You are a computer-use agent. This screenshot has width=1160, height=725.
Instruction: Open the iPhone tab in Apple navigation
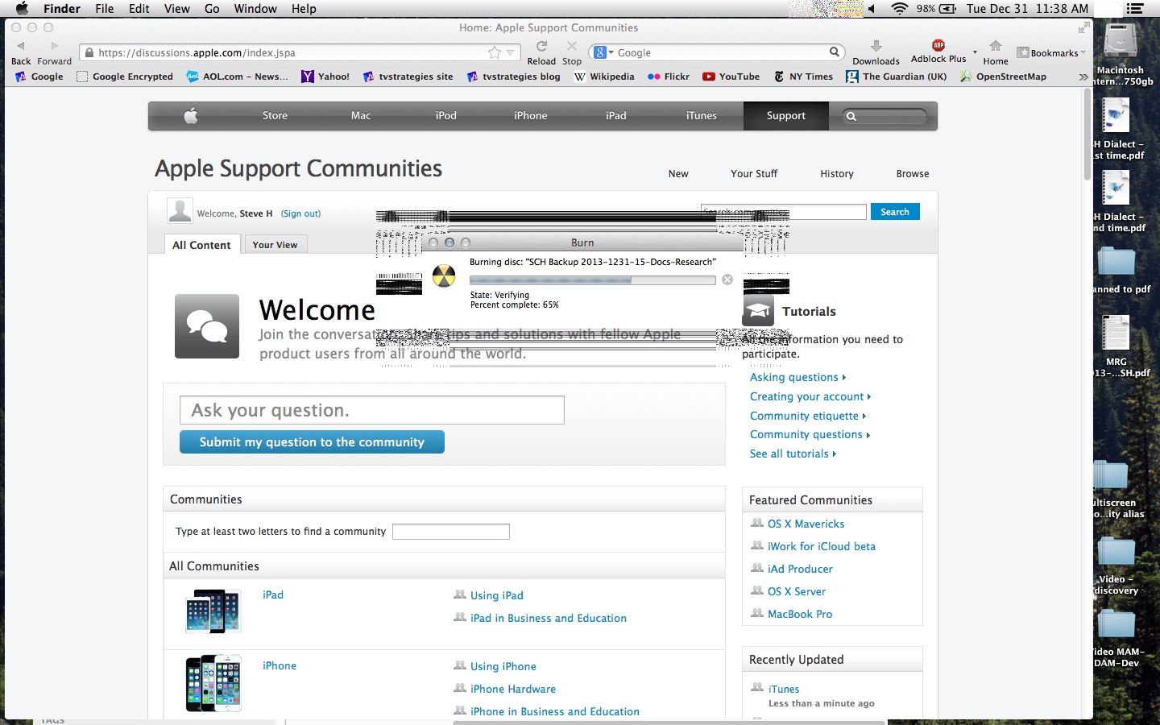click(x=531, y=116)
